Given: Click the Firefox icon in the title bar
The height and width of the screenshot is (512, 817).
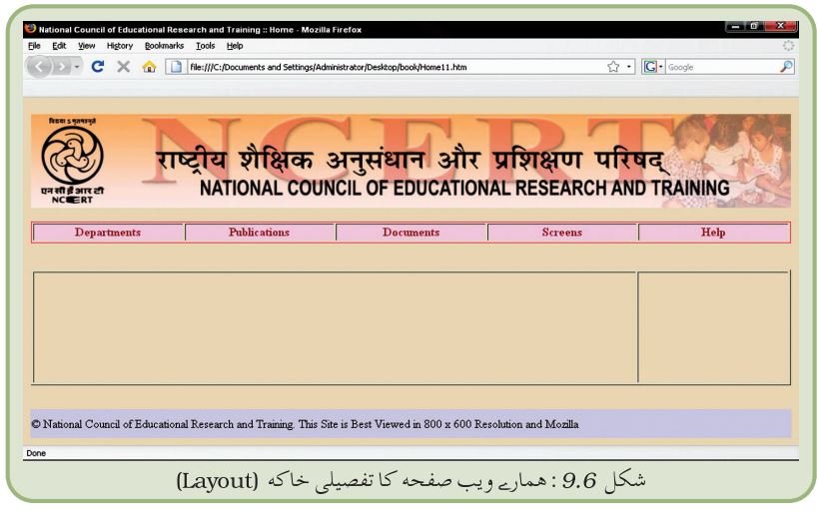Looking at the screenshot, I should [30, 29].
